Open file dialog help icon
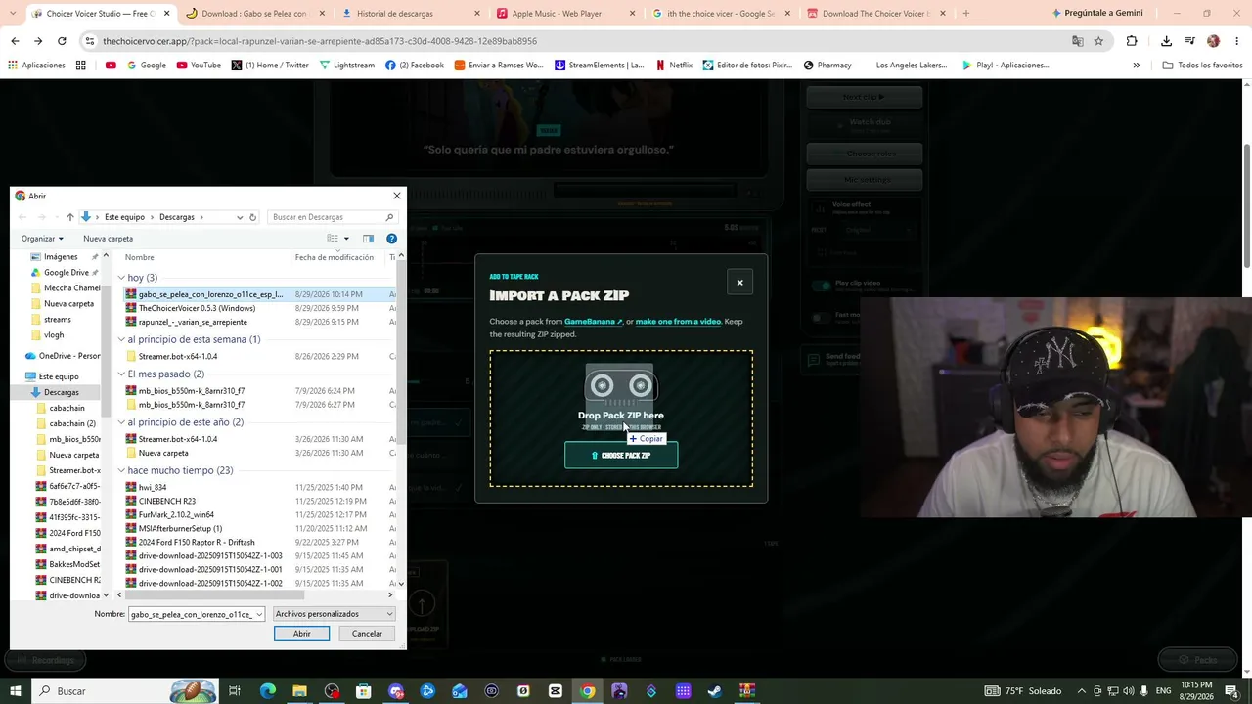This screenshot has height=704, width=1252. [x=391, y=239]
